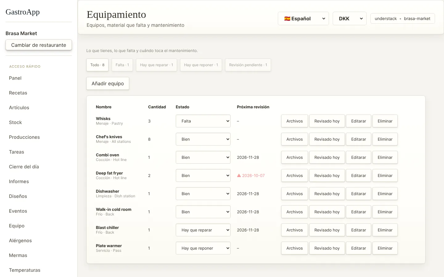Image resolution: width=444 pixels, height=277 pixels.
Task: Go to Cierre del día
Action: coord(24,167)
